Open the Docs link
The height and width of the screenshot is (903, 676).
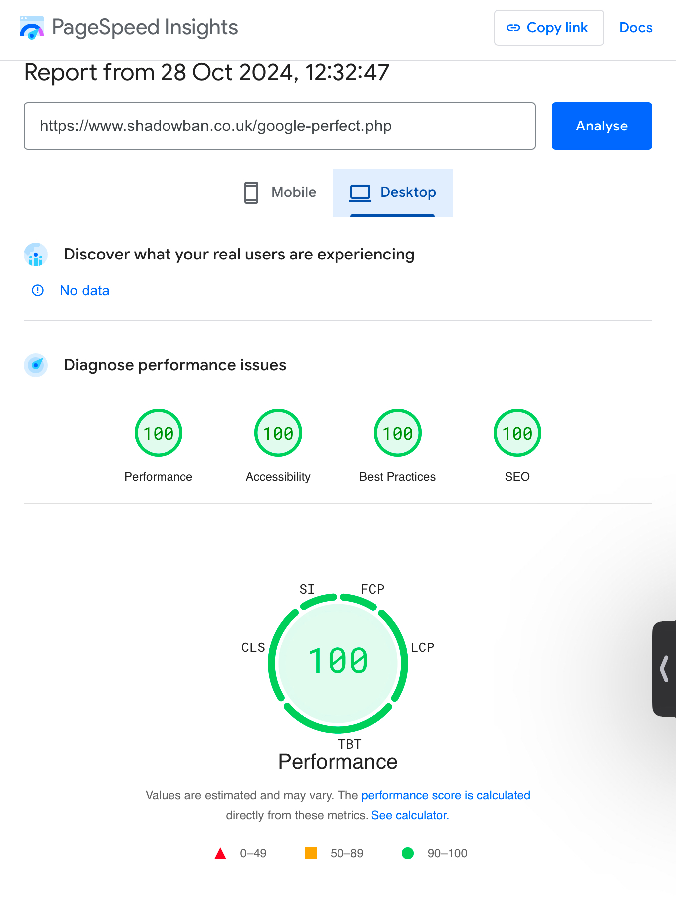636,28
